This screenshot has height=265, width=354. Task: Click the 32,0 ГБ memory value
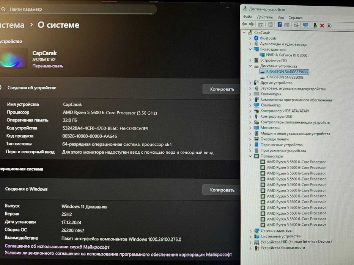click(70, 120)
